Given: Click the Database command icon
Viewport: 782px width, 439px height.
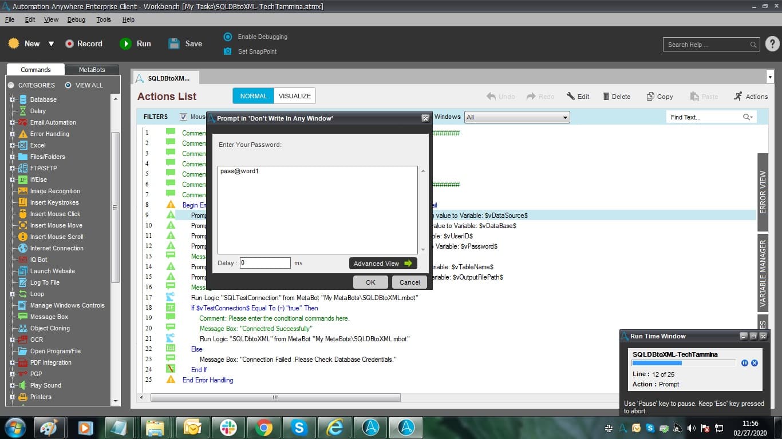Looking at the screenshot, I should tap(23, 99).
